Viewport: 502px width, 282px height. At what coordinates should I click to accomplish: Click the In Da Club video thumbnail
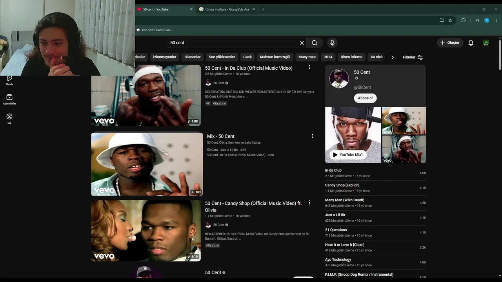pos(146,96)
